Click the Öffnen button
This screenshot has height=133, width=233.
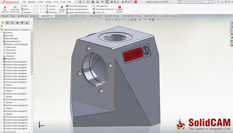point(25,9)
